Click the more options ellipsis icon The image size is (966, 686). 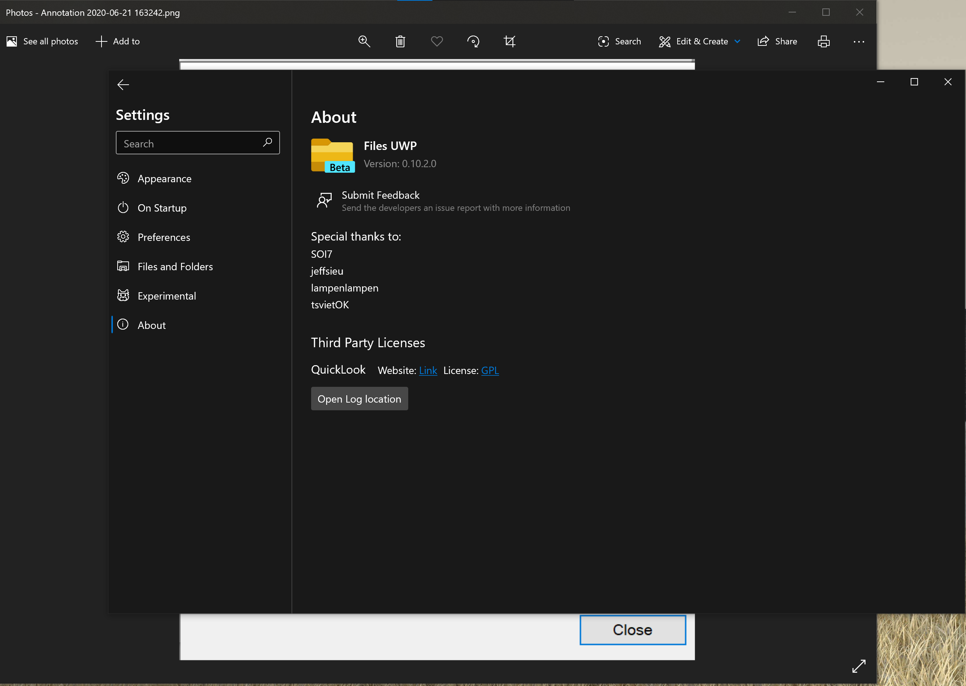click(859, 41)
